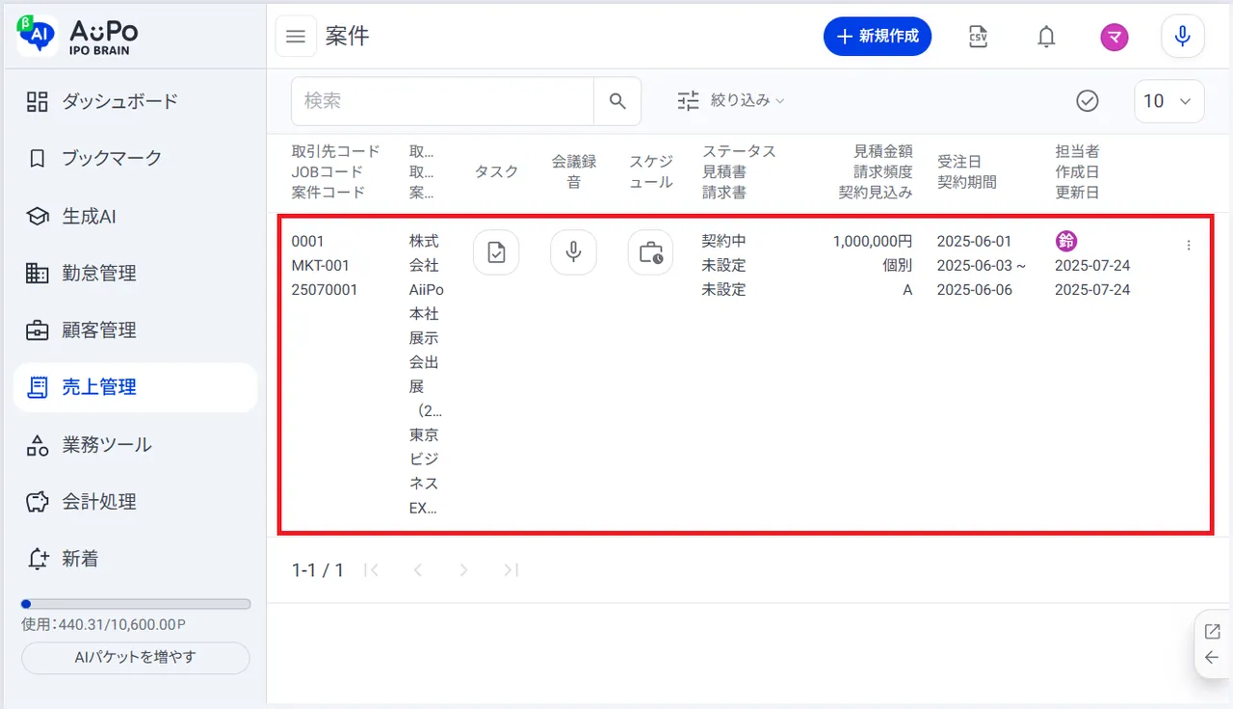Viewport: 1233px width, 709px height.
Task: Click job code MKT-001
Action: [x=321, y=265]
